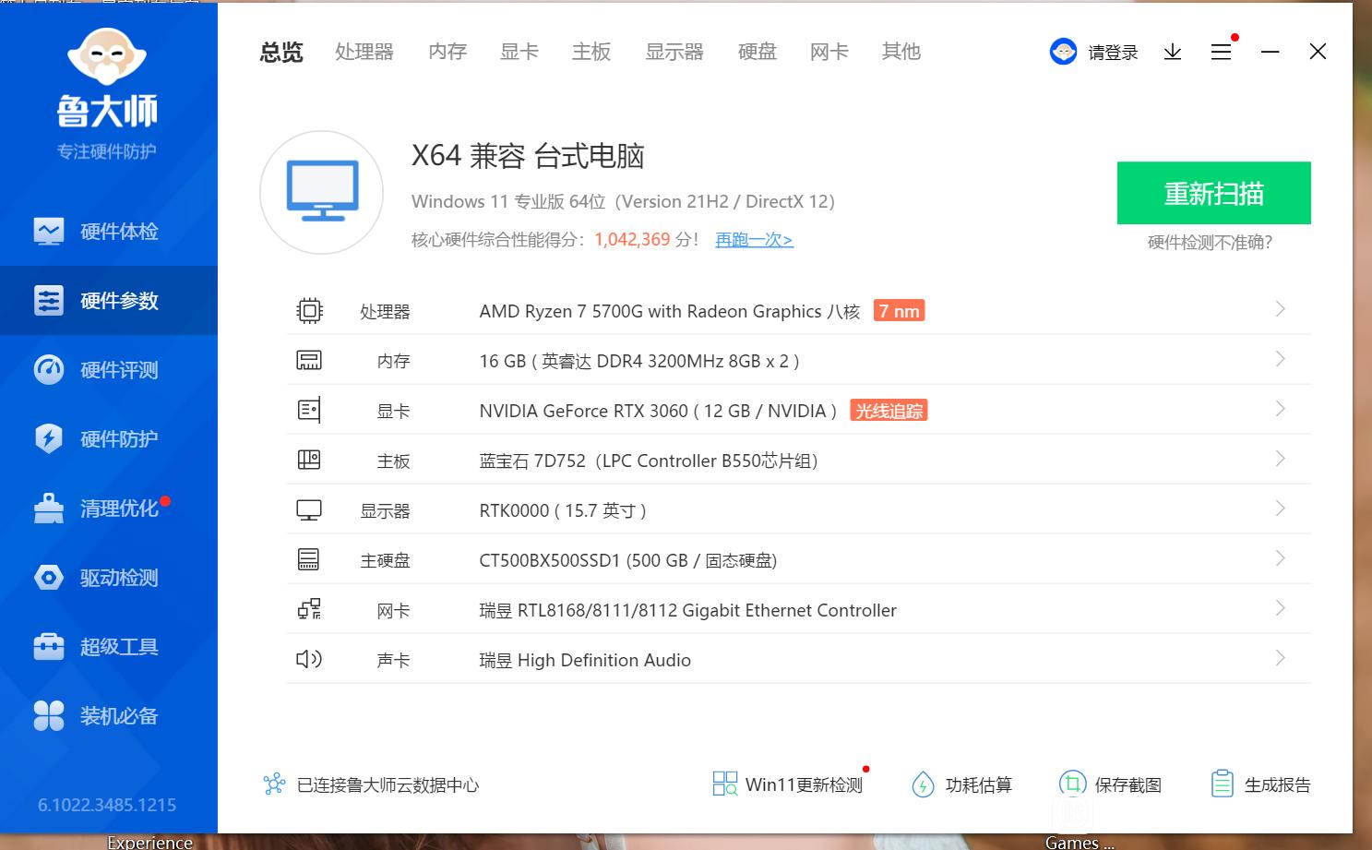Image resolution: width=1372 pixels, height=850 pixels.
Task: Click the green 重新扫描 button
Action: [1213, 193]
